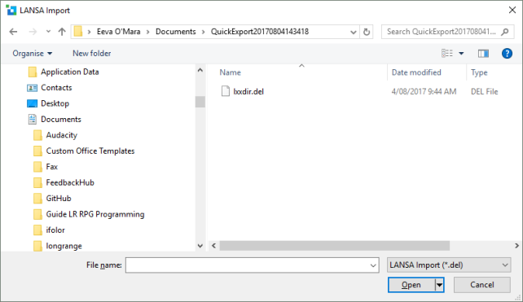Expand the Open button split arrow
523x302 pixels.
pyautogui.click(x=439, y=285)
